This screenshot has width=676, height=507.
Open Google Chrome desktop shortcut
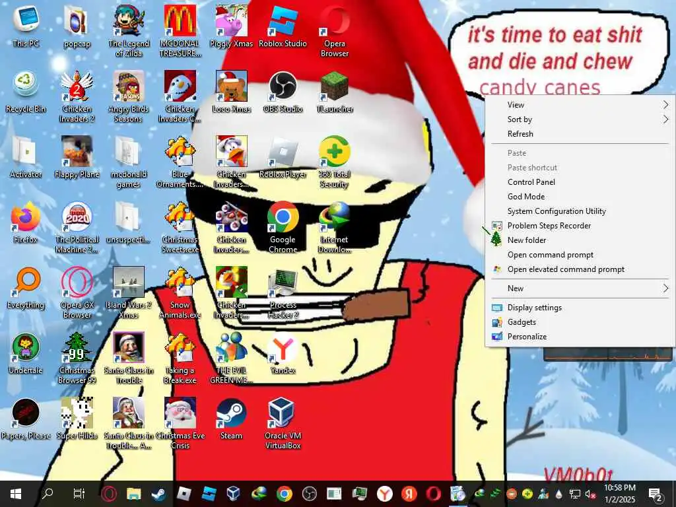coord(283,227)
